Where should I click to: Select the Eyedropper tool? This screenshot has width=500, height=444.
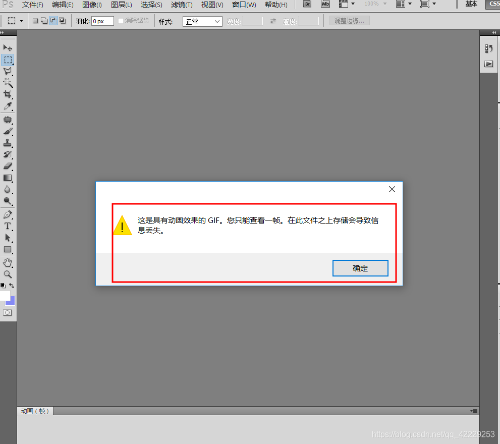click(x=8, y=106)
